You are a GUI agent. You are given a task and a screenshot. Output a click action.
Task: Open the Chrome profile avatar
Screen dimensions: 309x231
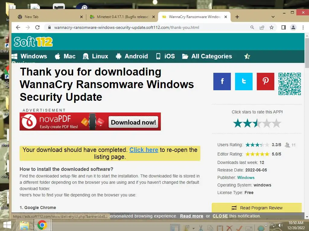(x=293, y=27)
